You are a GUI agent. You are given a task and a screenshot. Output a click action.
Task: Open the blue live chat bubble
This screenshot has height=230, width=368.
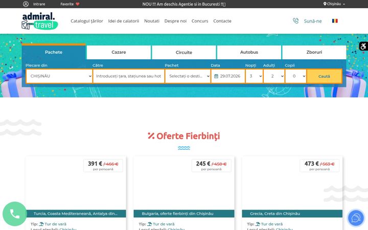click(356, 218)
